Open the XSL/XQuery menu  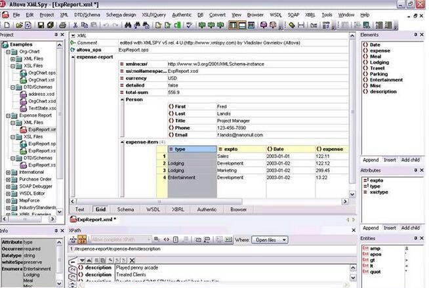(153, 15)
